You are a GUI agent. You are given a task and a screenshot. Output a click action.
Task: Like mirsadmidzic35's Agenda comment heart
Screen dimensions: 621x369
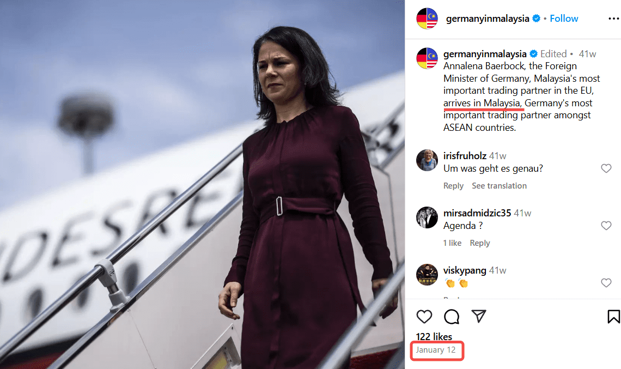tap(606, 226)
